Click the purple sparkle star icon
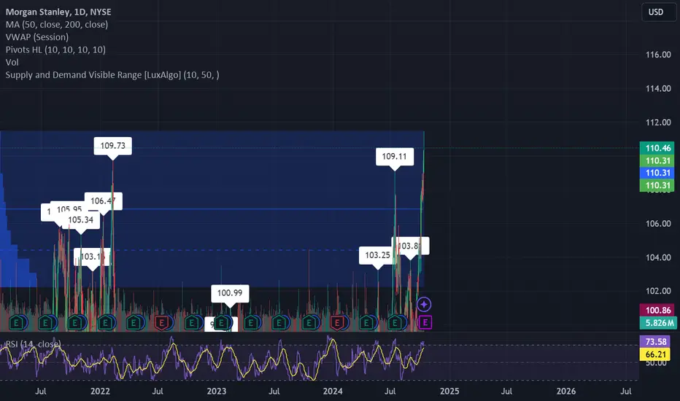The image size is (680, 401). click(x=424, y=304)
